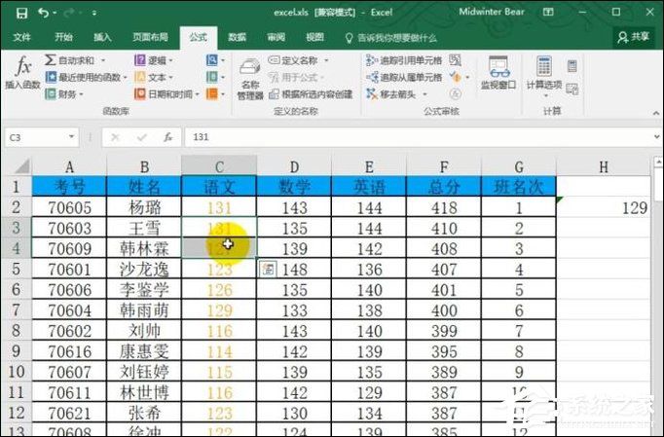Image resolution: width=664 pixels, height=437 pixels.
Task: Switch to the 视图 ribbon tab
Action: point(314,37)
